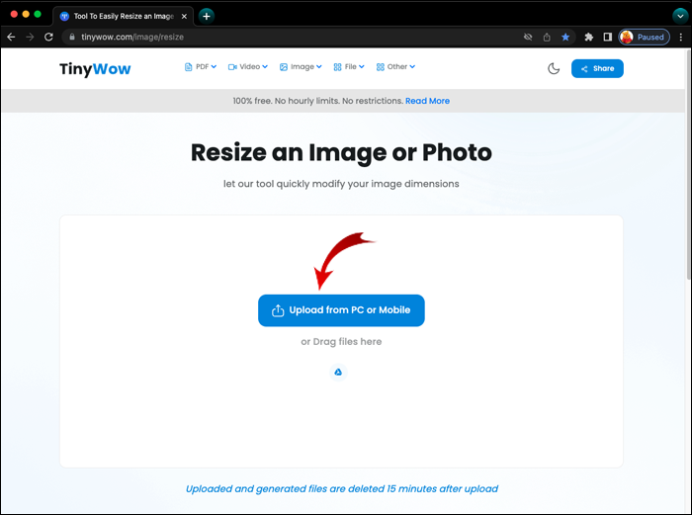Click Upload from PC or Mobile button

point(341,310)
